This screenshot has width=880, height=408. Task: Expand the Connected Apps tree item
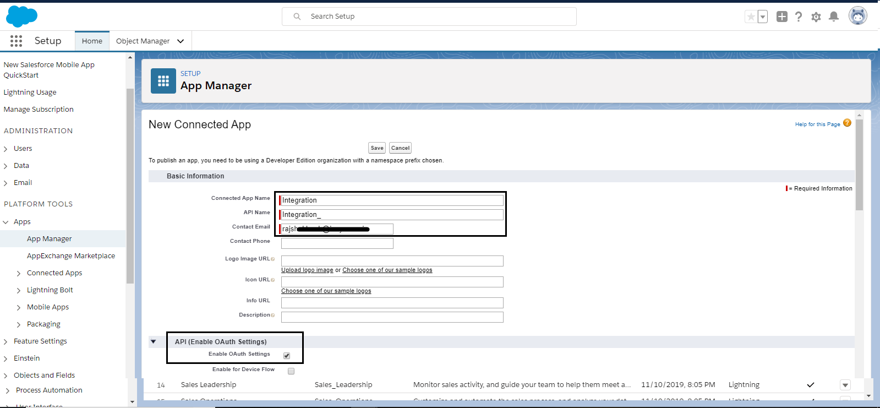(x=19, y=273)
